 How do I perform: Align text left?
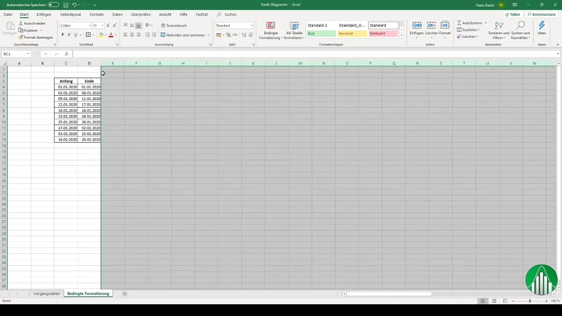pos(126,35)
